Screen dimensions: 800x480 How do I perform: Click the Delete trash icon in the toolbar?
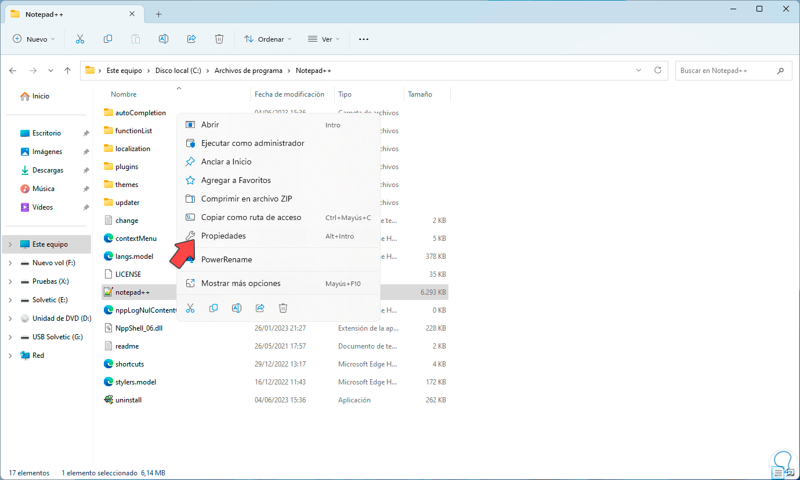pos(219,39)
